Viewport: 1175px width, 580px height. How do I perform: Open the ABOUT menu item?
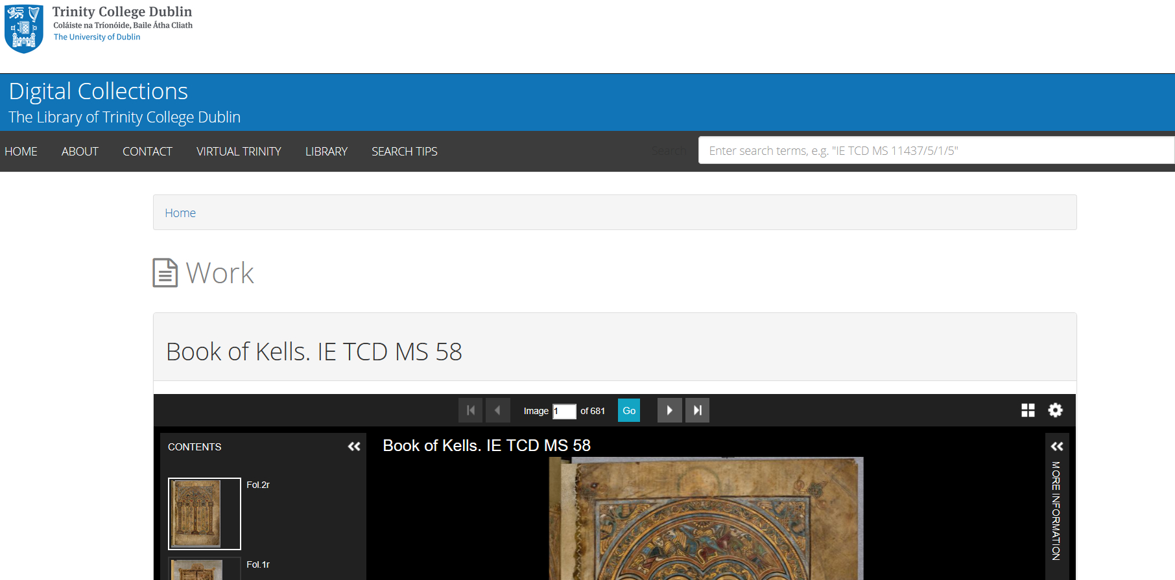tap(80, 152)
